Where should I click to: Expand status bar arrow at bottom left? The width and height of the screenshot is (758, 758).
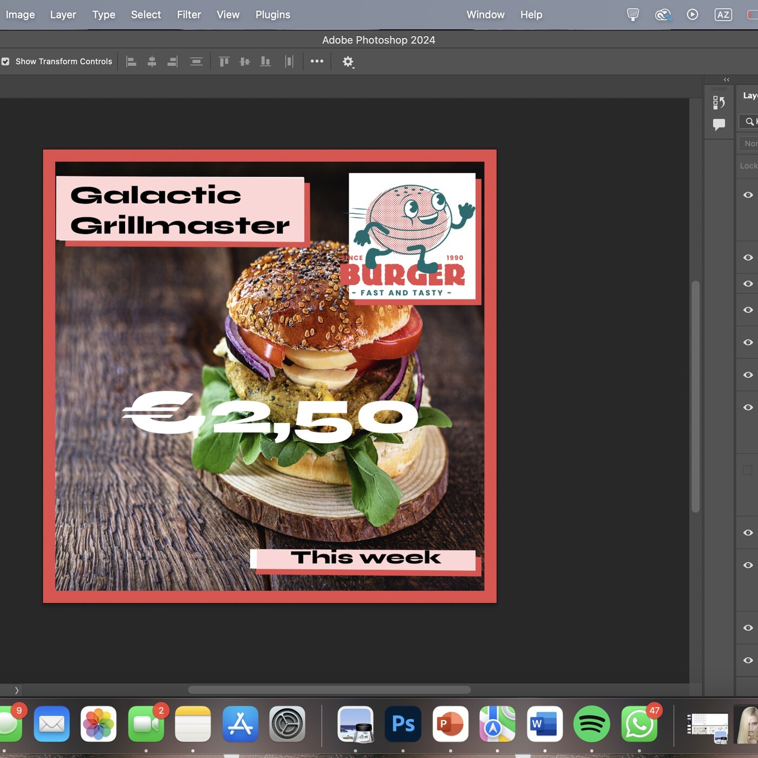click(x=17, y=690)
